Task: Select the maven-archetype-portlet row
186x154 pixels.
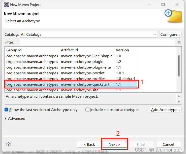Action: 71,73
